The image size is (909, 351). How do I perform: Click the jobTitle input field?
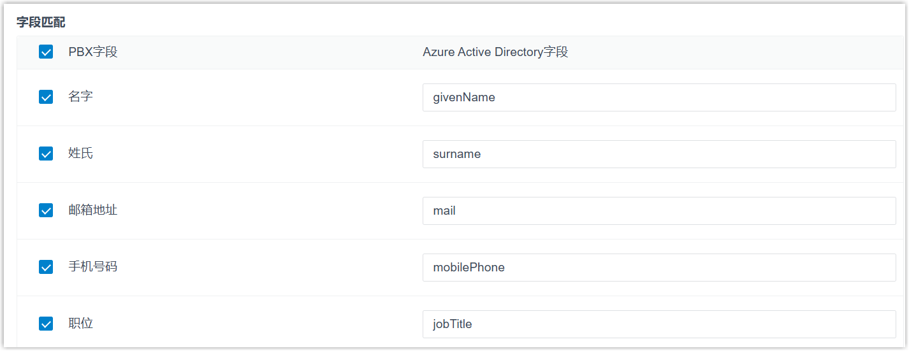point(658,324)
